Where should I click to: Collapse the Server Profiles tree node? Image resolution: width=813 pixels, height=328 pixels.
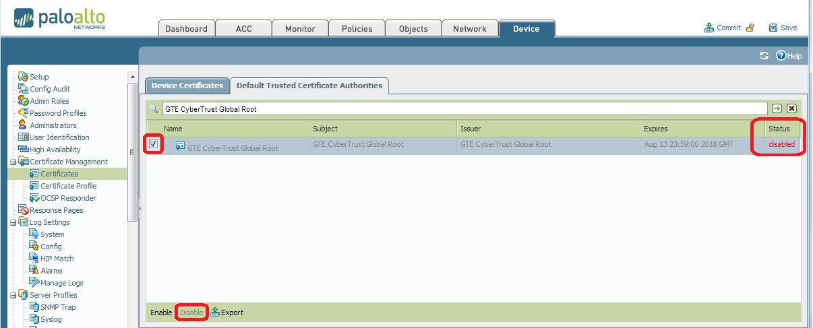tap(13, 295)
